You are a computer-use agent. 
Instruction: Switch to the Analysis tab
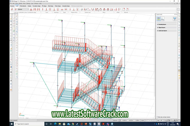(x=29, y=6)
